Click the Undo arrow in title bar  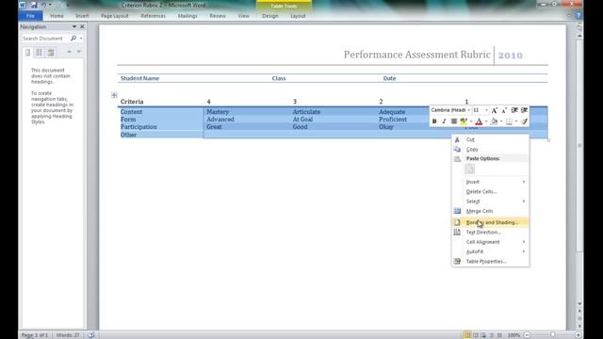pos(44,5)
